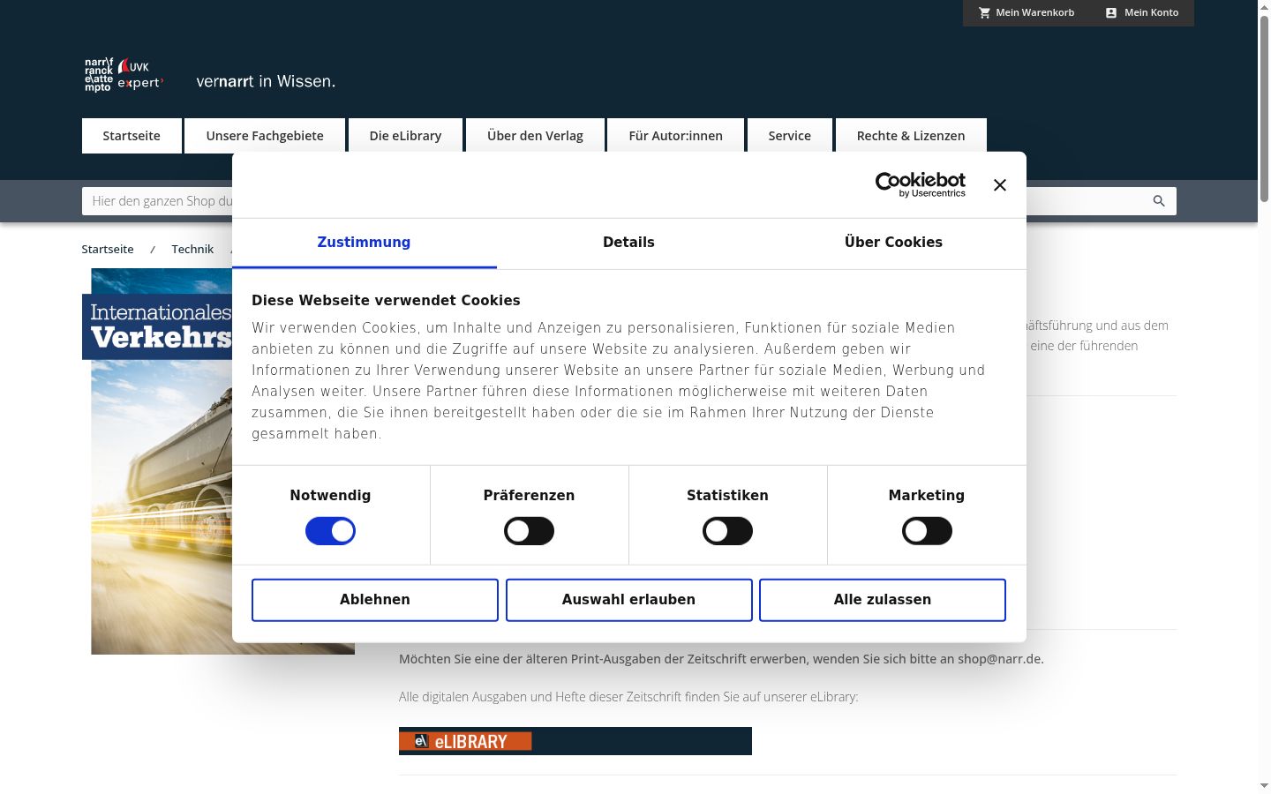Enable the Präferenzen cookie switch
Screen dimensions: 1271x794
tap(529, 531)
